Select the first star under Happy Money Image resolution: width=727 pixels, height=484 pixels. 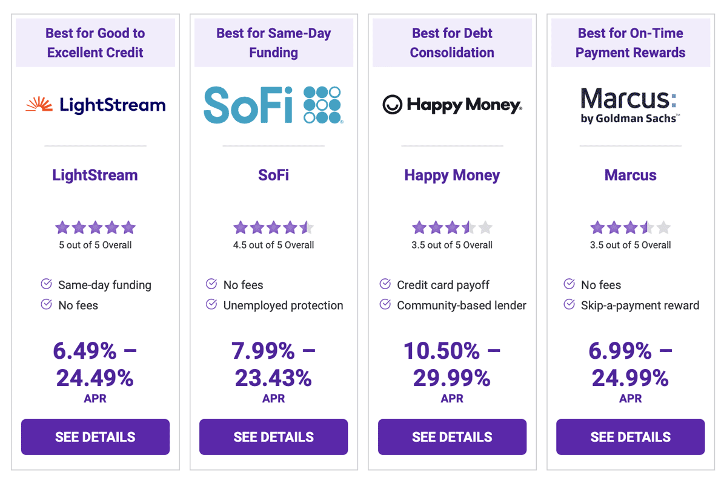point(419,227)
